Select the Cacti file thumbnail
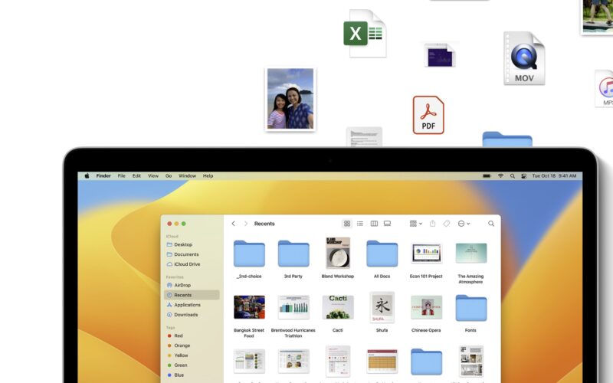 337,307
